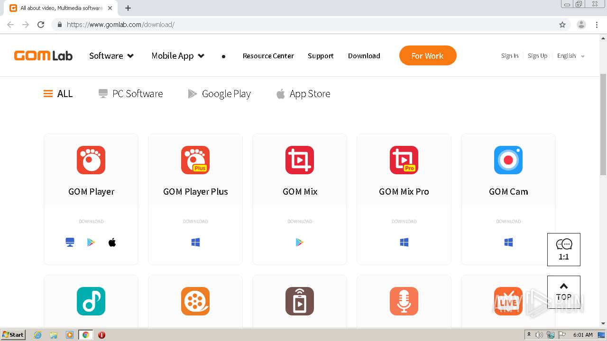Expand the Mobile App dropdown menu
Image resolution: width=607 pixels, height=341 pixels.
[x=178, y=56]
